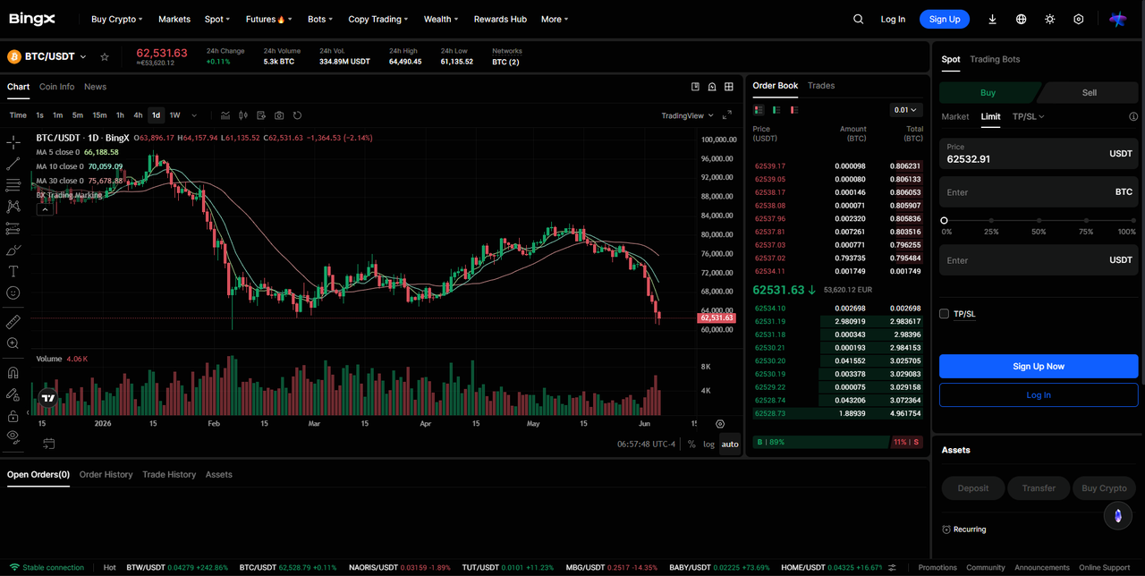Open the Spot dropdown in the top navigation

click(x=216, y=19)
